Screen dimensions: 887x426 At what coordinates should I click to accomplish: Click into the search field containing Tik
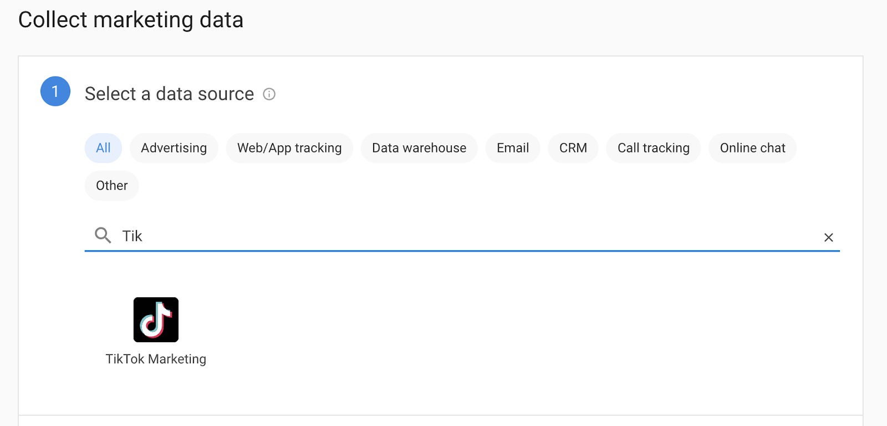coord(443,236)
